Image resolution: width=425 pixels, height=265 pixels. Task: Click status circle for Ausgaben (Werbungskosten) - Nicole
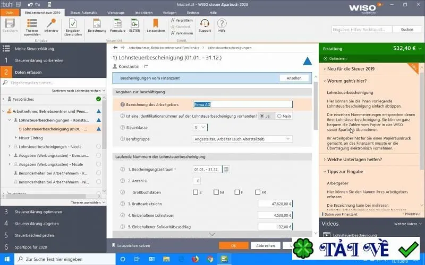point(98,164)
